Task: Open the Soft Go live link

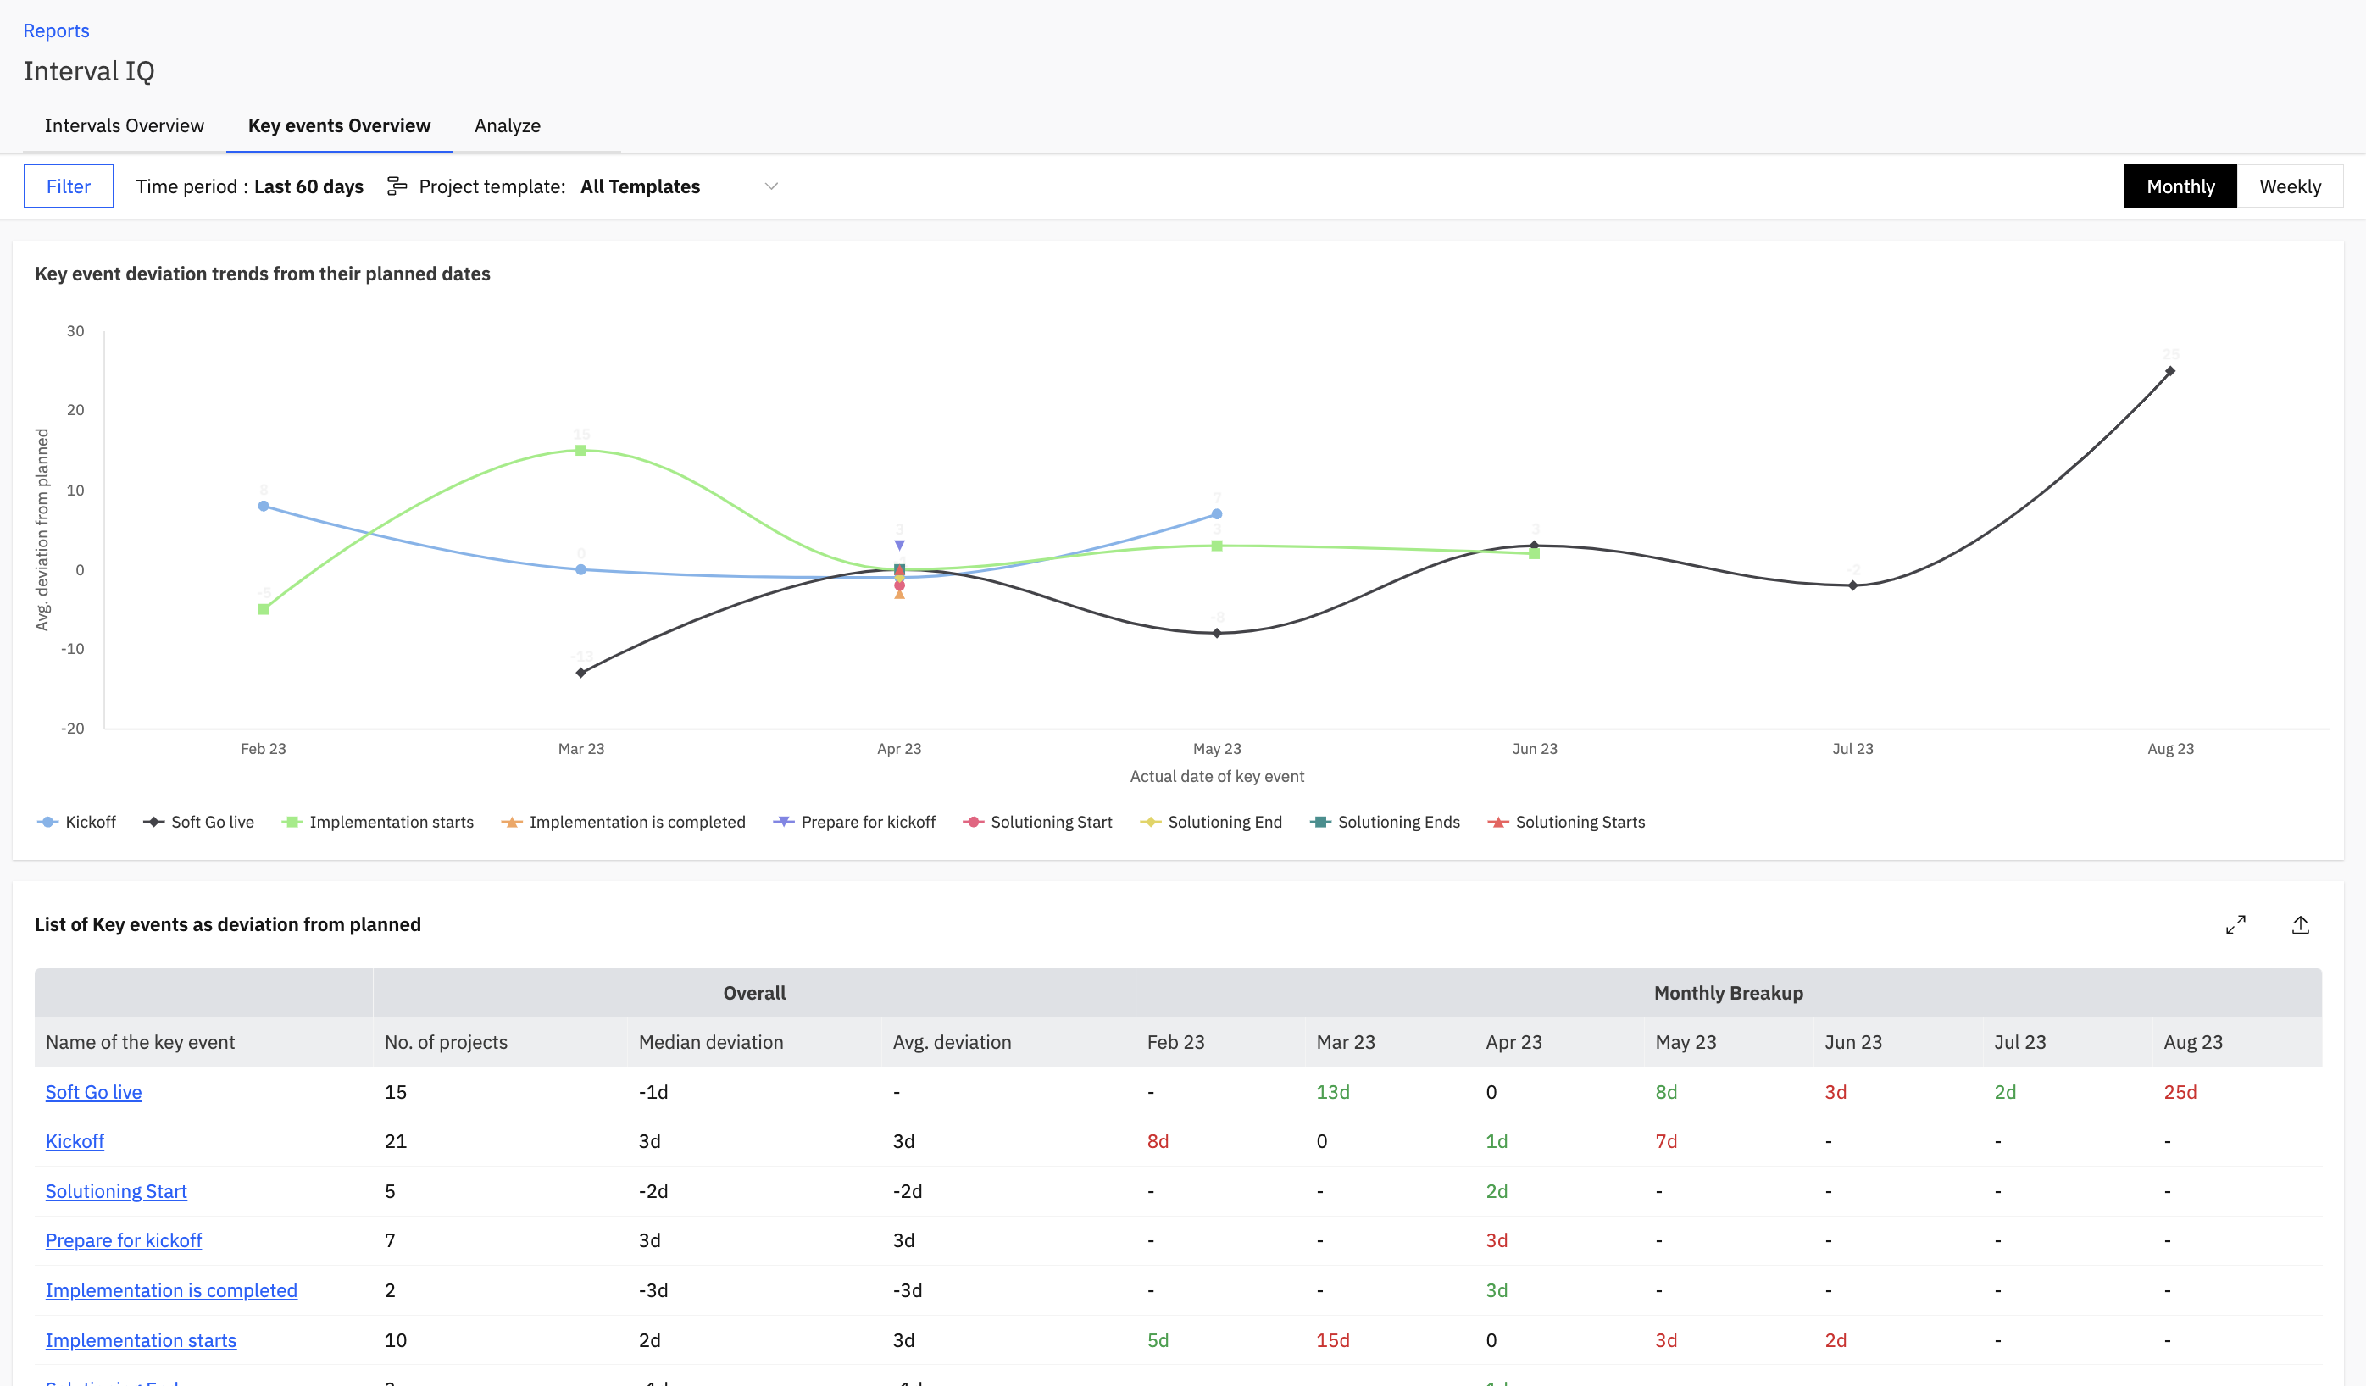Action: [x=93, y=1091]
